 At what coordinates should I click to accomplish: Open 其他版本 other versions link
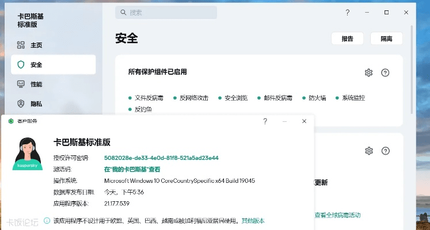253,221
